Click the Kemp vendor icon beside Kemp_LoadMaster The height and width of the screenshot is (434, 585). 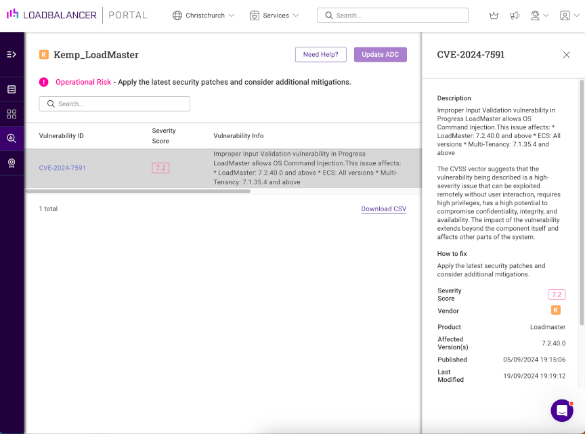point(44,54)
